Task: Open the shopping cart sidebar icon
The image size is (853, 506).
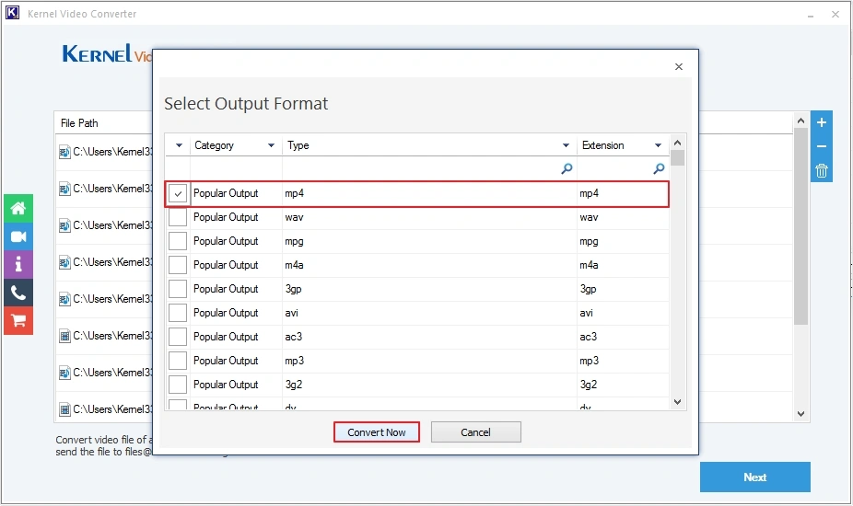Action: click(18, 321)
